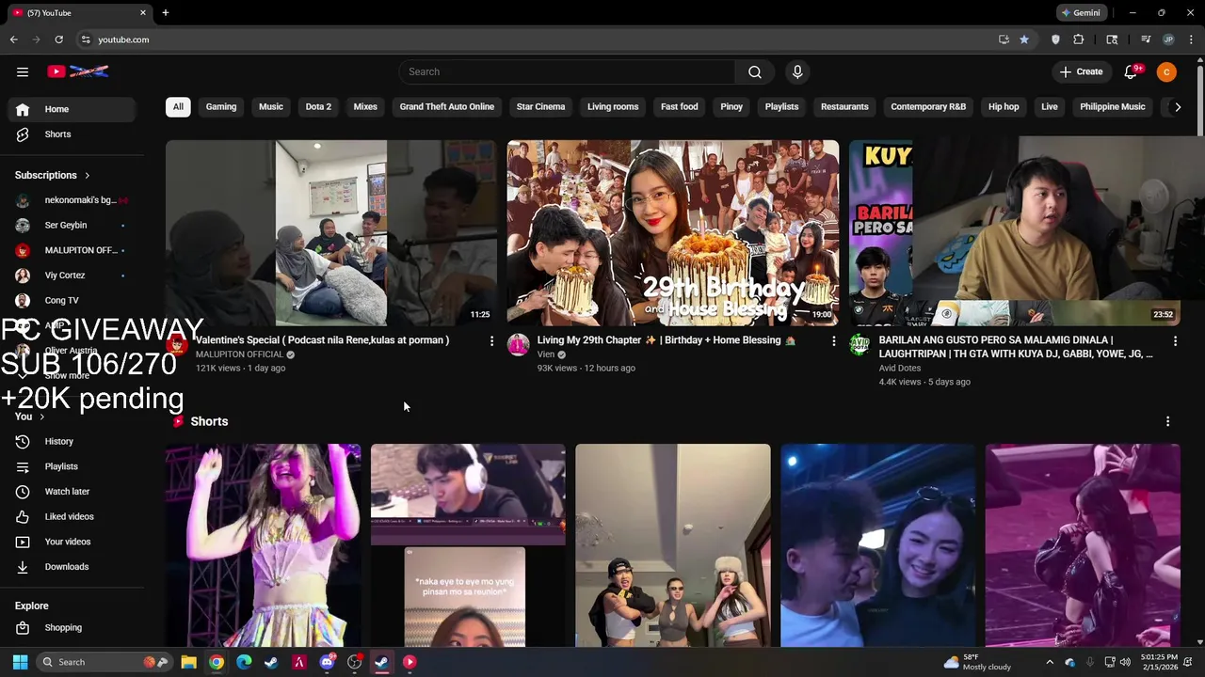The width and height of the screenshot is (1205, 677).
Task: Show hidden system tray icons
Action: pos(1050,662)
